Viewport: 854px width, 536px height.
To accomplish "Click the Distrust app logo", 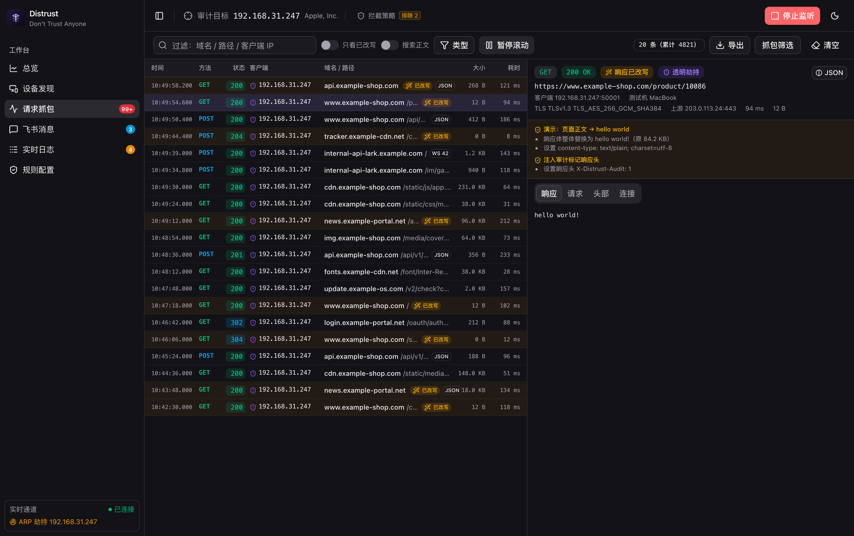I will (x=16, y=18).
